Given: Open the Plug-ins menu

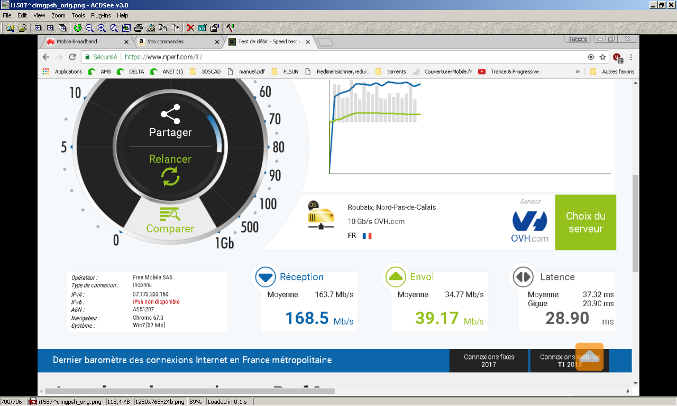Looking at the screenshot, I should [100, 15].
